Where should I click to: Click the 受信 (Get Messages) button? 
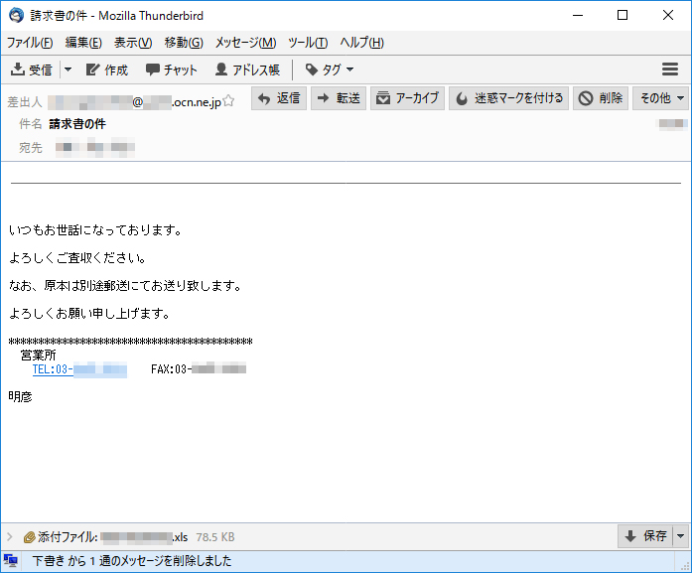point(31,70)
